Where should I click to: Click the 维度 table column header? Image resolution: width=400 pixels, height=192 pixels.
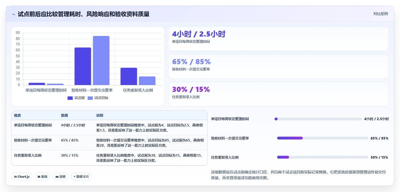(17, 116)
